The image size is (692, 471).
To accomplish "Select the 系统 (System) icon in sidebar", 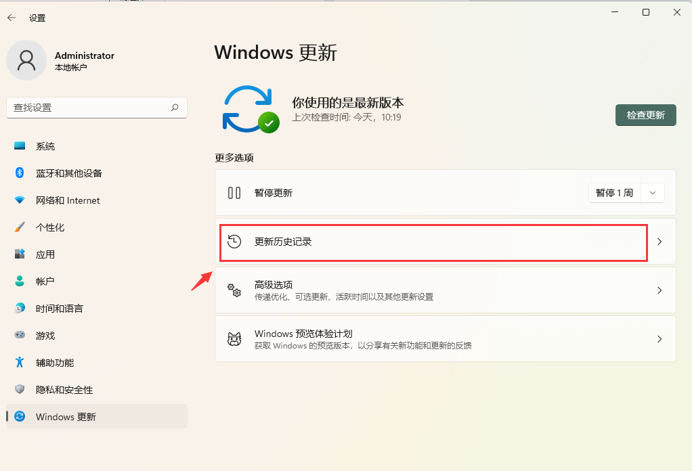I will tap(18, 146).
